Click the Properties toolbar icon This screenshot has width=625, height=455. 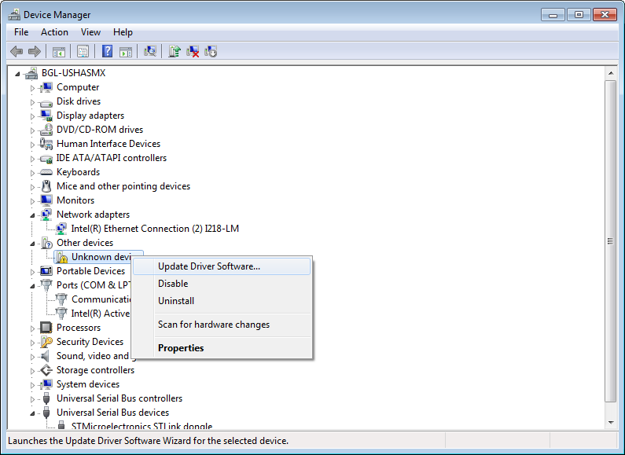tap(83, 51)
